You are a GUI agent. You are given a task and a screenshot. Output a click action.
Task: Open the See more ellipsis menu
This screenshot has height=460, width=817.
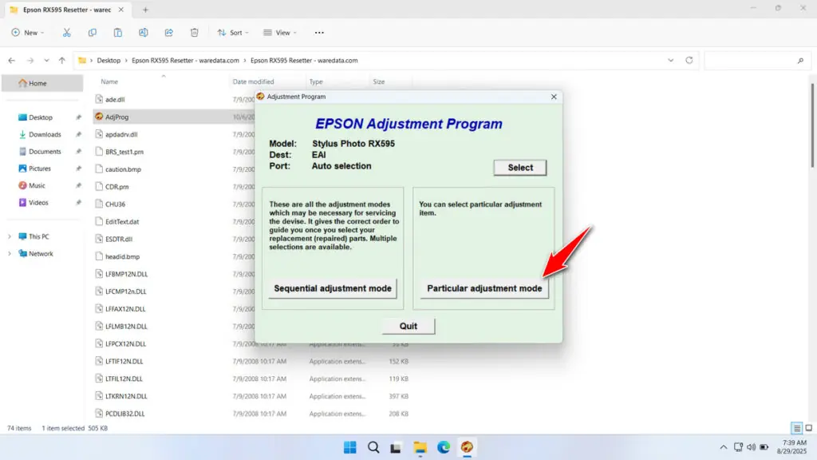pyautogui.click(x=319, y=32)
